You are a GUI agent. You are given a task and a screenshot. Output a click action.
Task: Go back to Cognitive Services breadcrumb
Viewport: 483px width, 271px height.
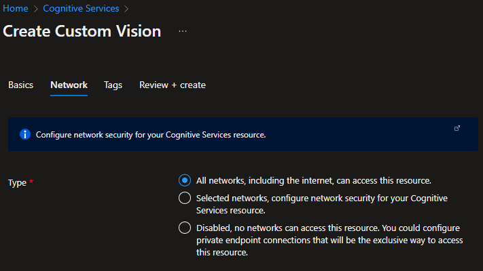(x=81, y=9)
